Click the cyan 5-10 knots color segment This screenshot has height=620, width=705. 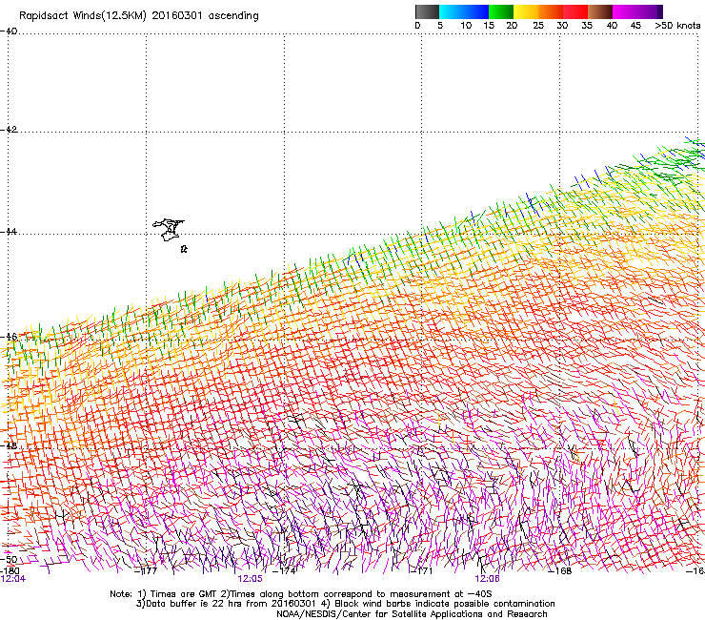tap(452, 11)
